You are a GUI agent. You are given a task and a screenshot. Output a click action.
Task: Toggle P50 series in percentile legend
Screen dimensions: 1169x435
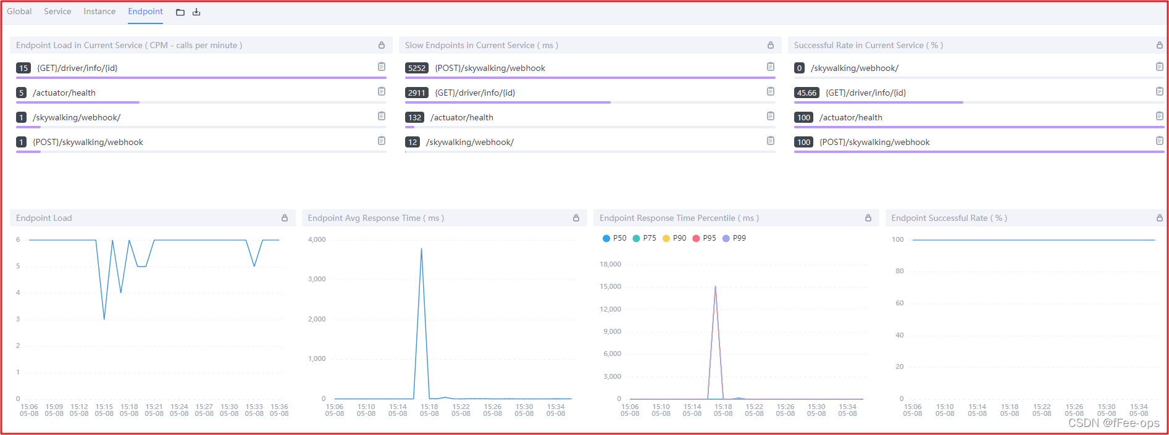[x=614, y=238]
